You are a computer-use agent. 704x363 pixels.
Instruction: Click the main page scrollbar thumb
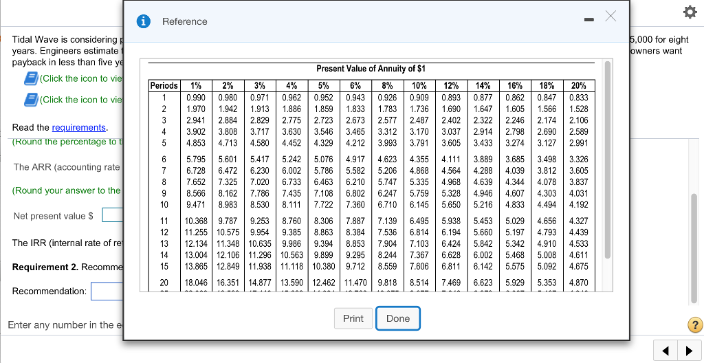point(694,249)
